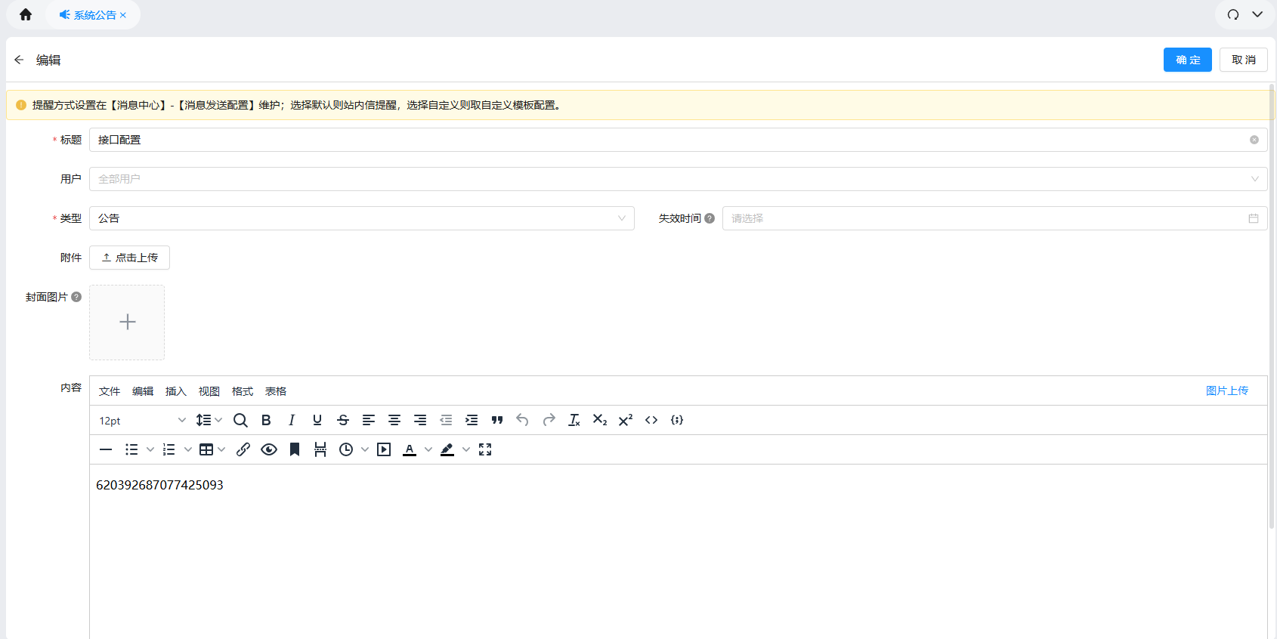Click the insert media icon
The image size is (1277, 639).
click(384, 449)
